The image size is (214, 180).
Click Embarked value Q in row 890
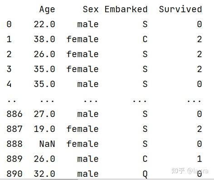point(145,174)
